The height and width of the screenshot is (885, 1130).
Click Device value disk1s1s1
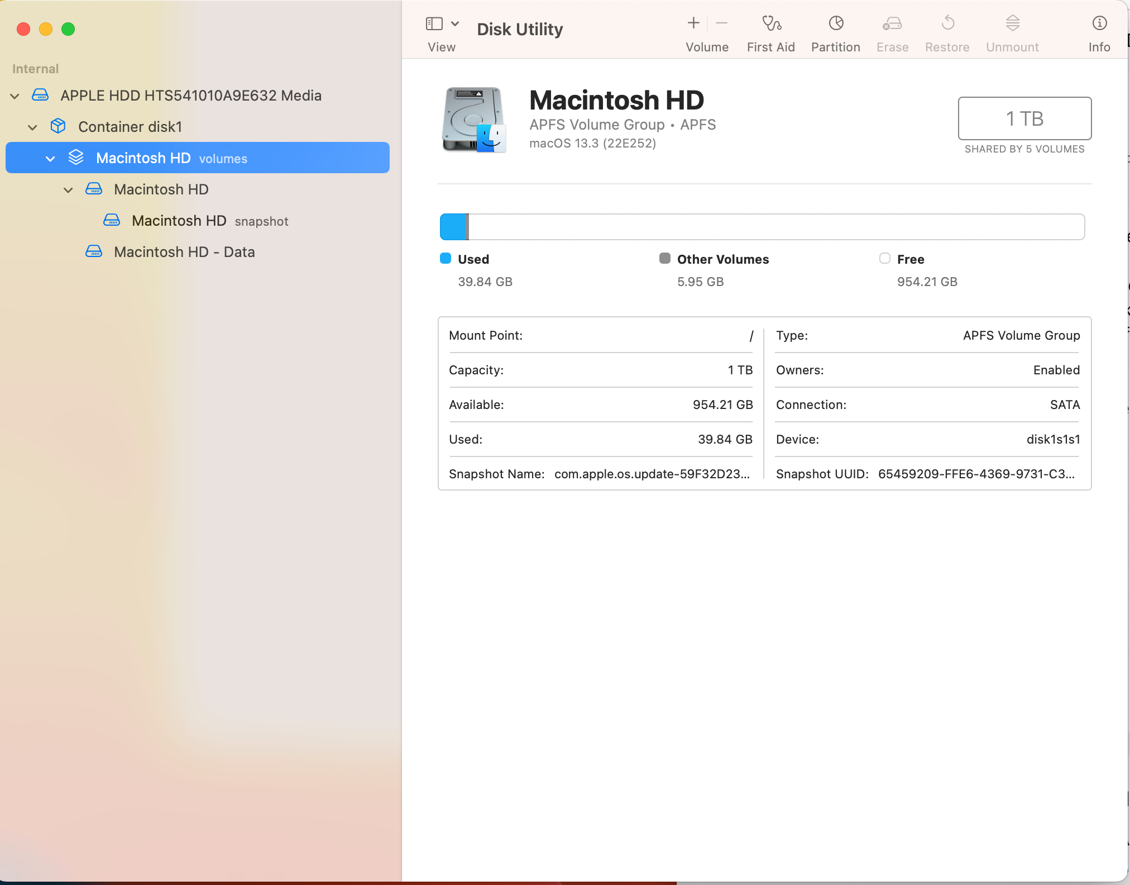click(x=1054, y=439)
